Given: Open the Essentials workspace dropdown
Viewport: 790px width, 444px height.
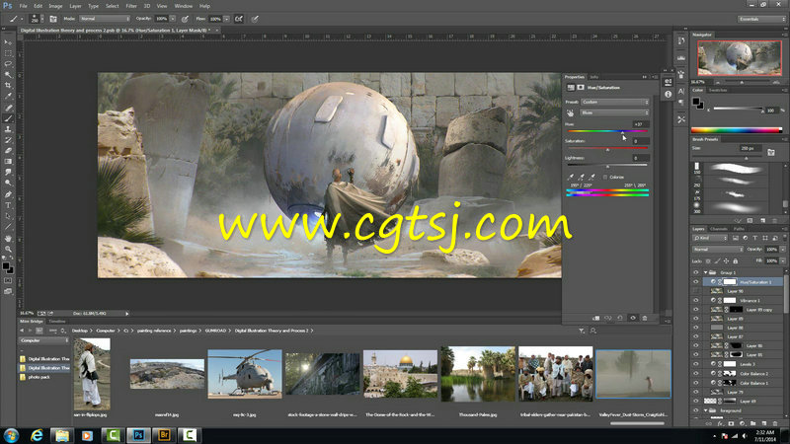Looking at the screenshot, I should coord(761,19).
